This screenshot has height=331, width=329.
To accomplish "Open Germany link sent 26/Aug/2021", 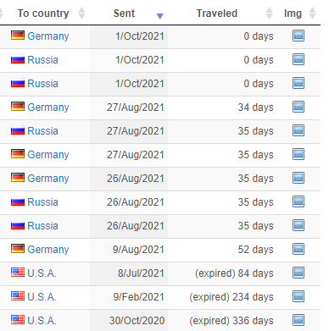I will (48, 179).
